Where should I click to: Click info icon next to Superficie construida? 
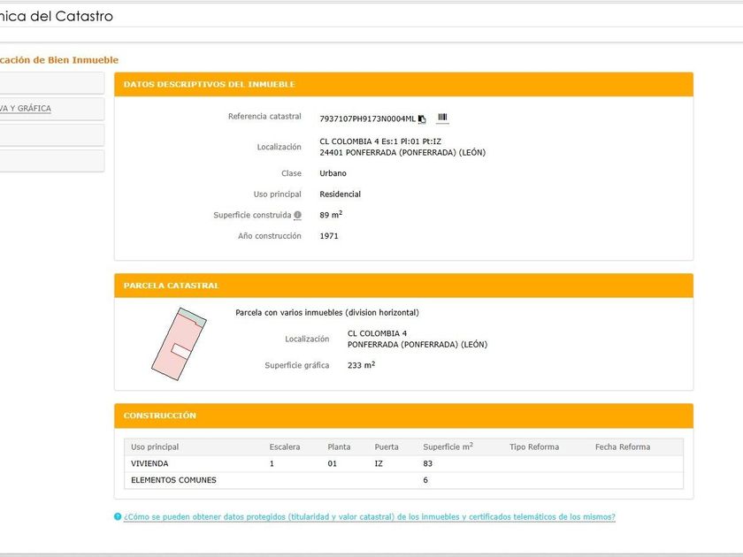tap(297, 215)
